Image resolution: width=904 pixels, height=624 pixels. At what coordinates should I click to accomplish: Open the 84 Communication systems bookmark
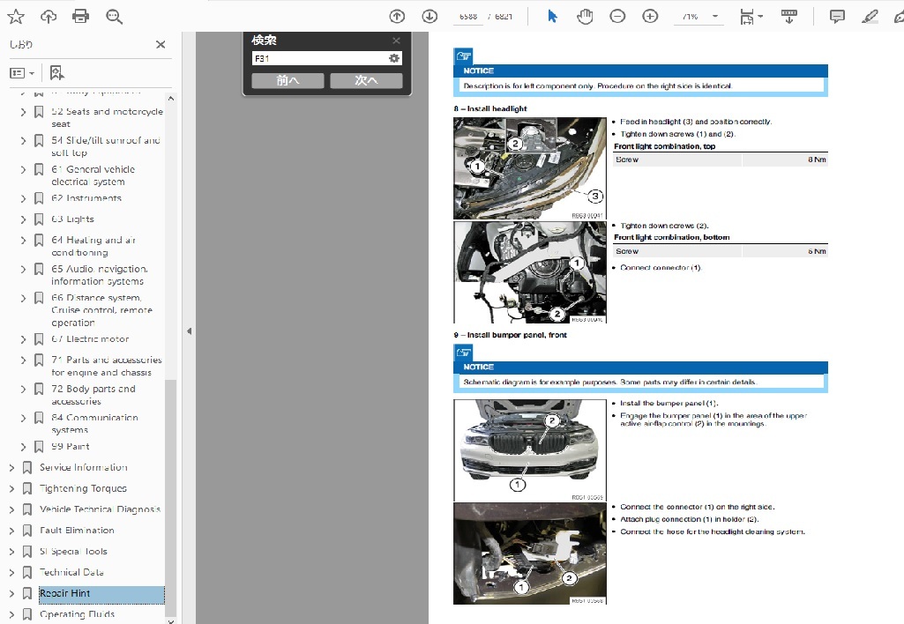[x=94, y=423]
